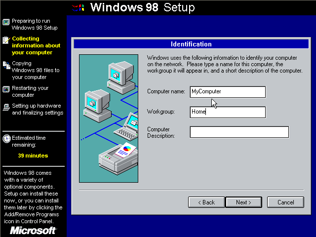
Task: Click the 'Computer Description:' label
Action: tap(161, 132)
